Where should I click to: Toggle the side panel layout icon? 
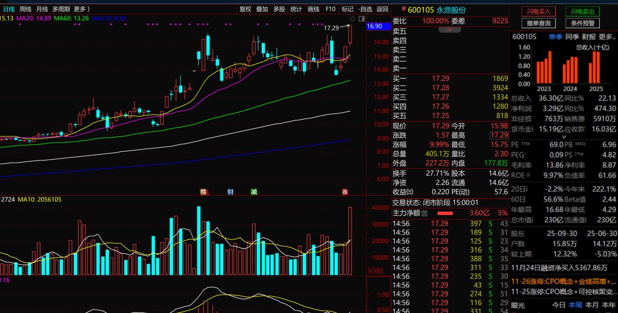pyautogui.click(x=361, y=19)
